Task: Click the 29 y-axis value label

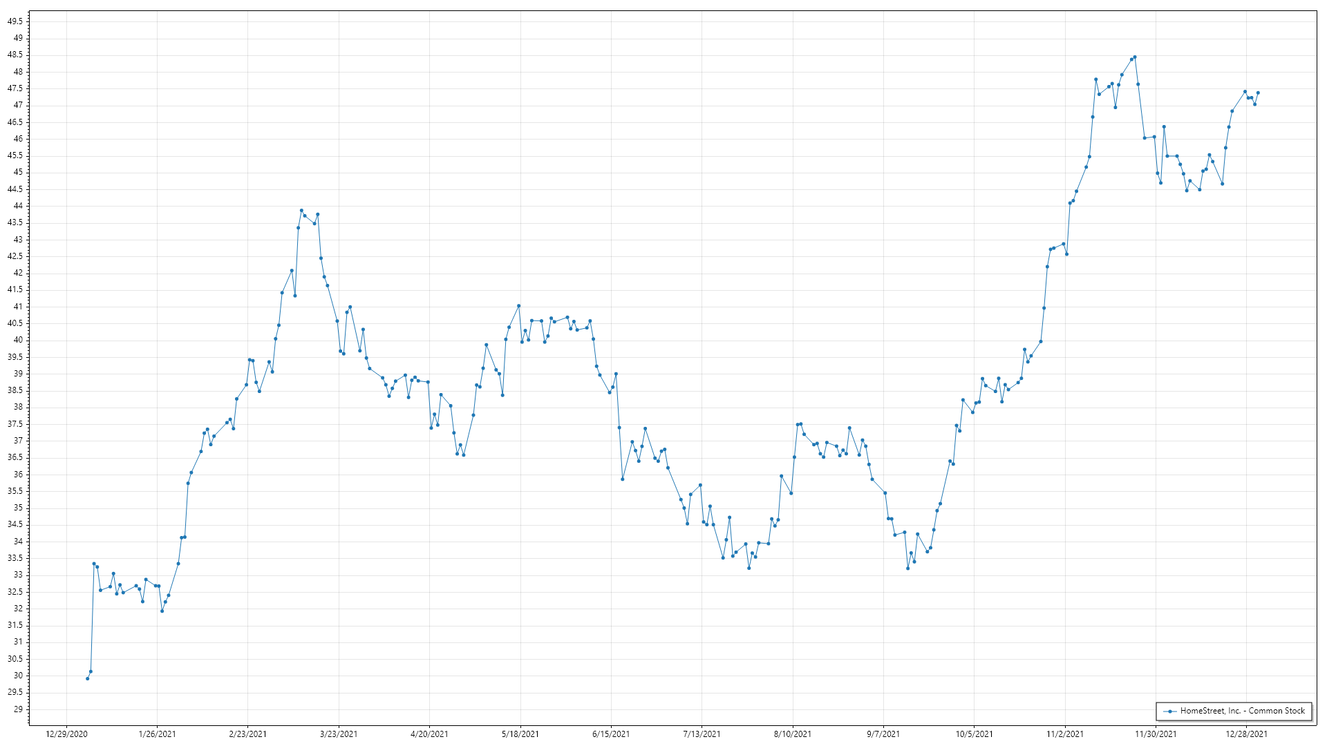Action: coord(18,709)
